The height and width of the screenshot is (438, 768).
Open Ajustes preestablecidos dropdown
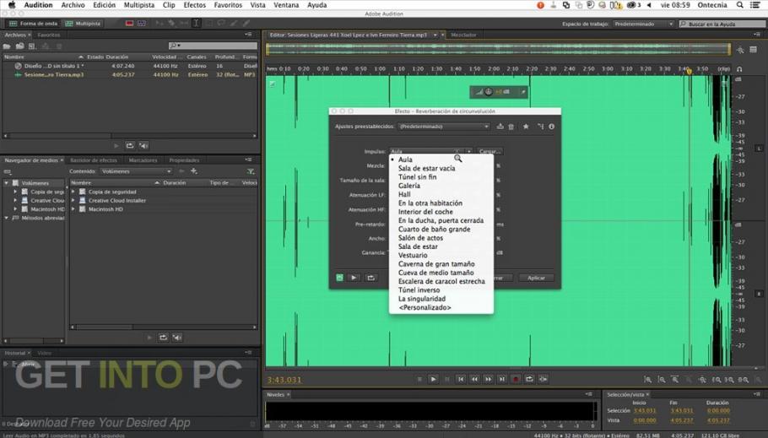[443, 127]
